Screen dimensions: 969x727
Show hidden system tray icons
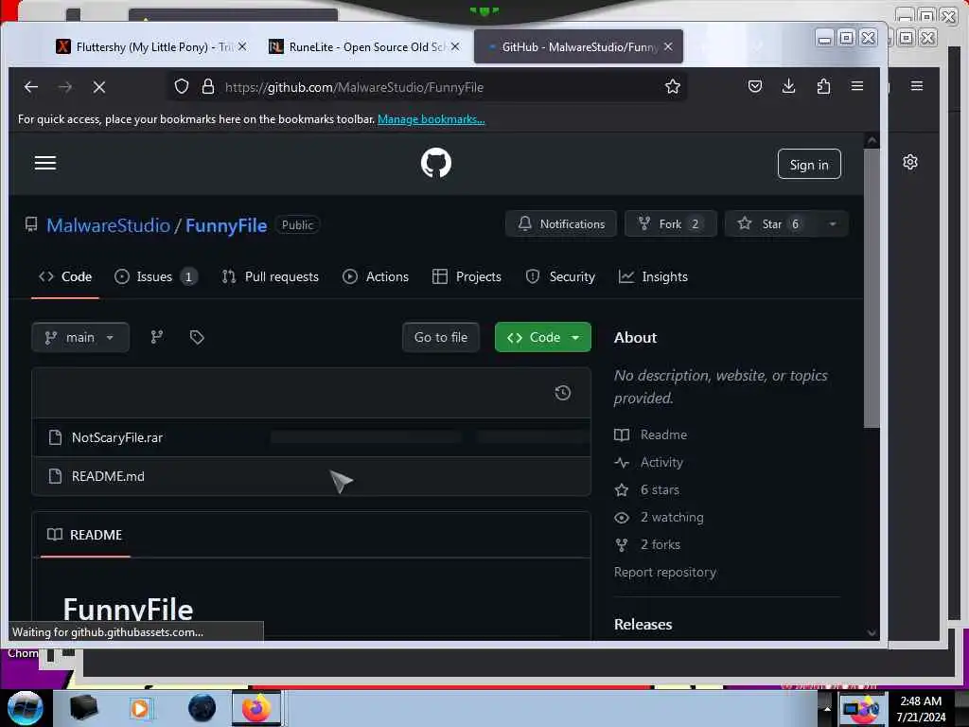[827, 708]
